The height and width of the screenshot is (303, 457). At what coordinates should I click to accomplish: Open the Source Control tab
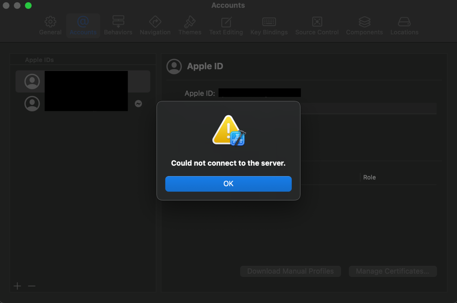pyautogui.click(x=317, y=26)
